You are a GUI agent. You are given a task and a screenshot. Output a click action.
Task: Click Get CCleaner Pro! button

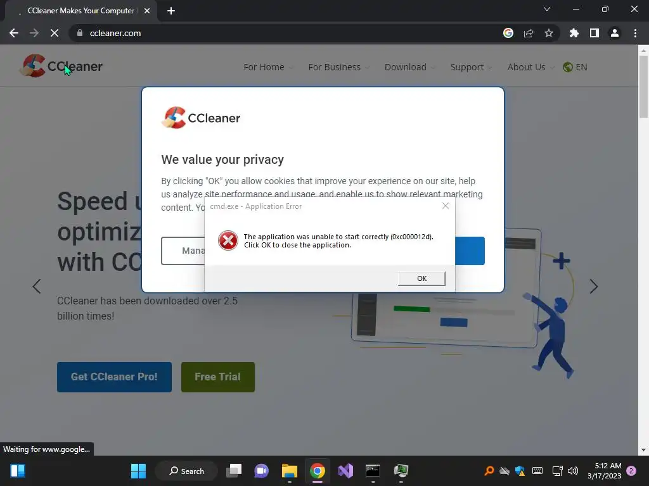pyautogui.click(x=114, y=377)
